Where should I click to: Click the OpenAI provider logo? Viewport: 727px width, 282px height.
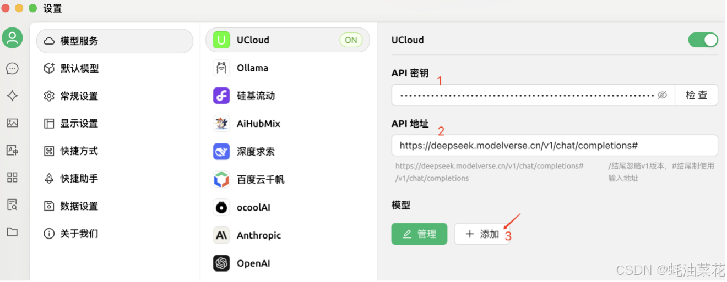tap(221, 263)
